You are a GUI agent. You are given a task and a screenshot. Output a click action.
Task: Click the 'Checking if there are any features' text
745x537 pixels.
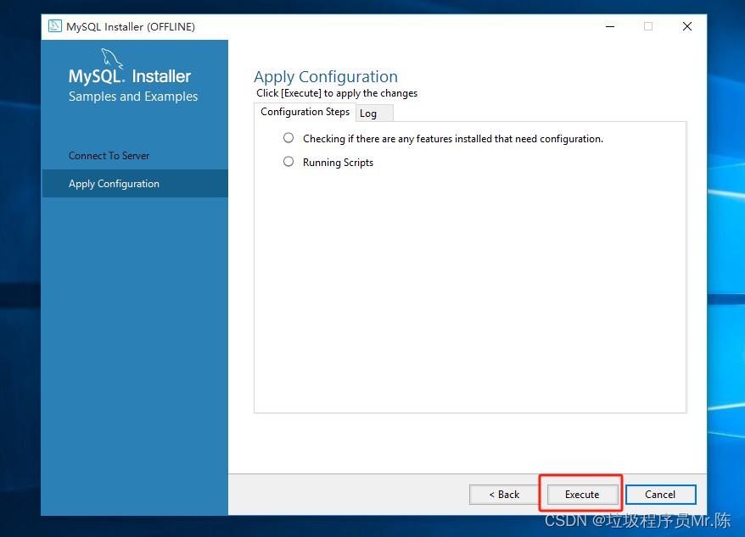pyautogui.click(x=453, y=139)
